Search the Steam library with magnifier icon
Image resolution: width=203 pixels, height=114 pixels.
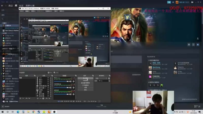3,19
